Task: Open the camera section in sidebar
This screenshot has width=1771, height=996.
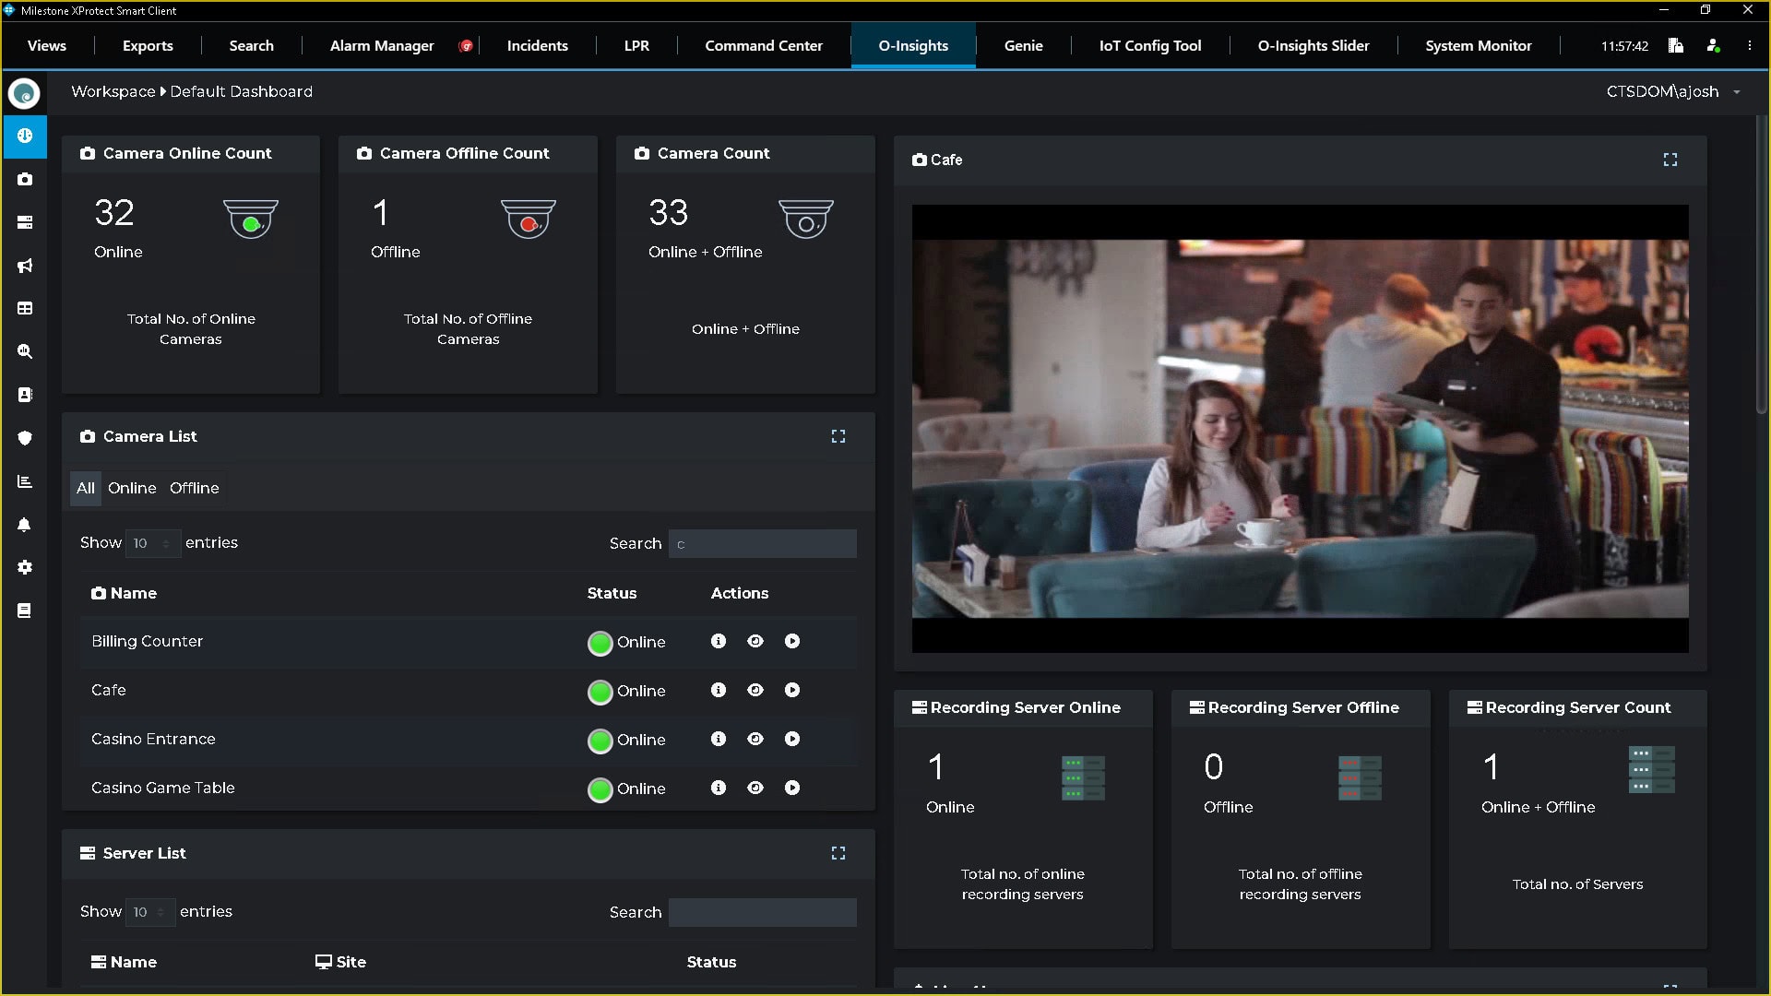Action: 25,179
